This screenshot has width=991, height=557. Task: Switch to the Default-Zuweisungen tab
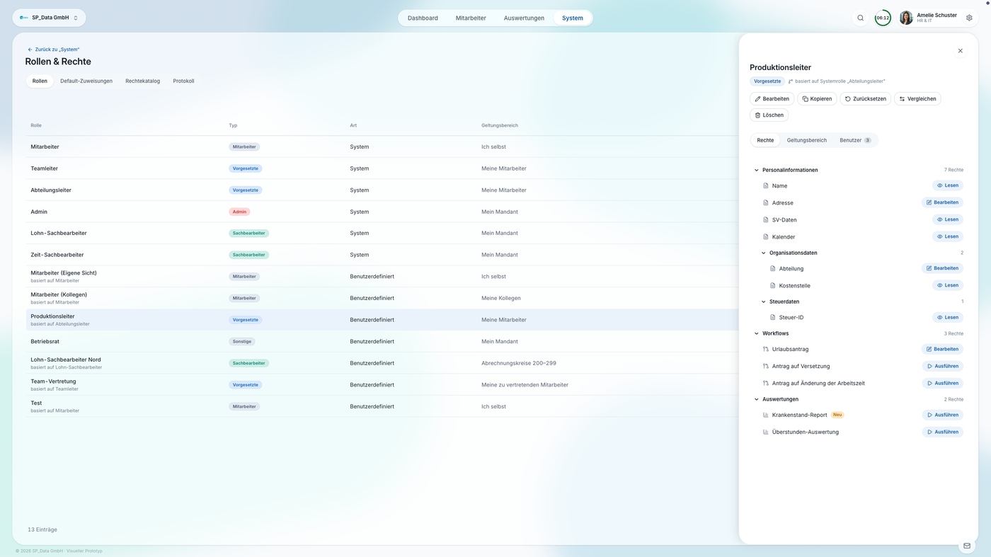tap(86, 81)
